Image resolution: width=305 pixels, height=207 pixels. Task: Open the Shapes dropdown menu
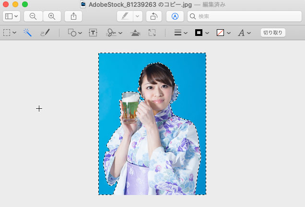[x=74, y=33]
